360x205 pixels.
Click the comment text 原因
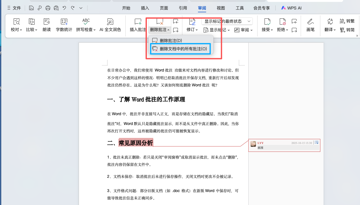tap(260, 148)
